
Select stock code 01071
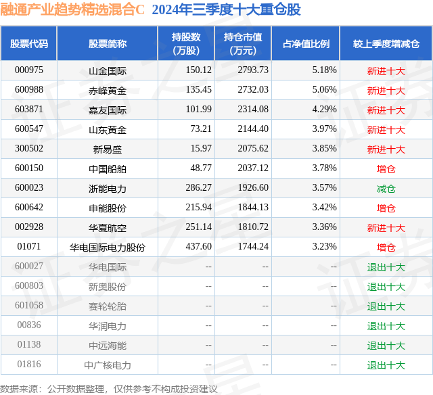(x=29, y=246)
